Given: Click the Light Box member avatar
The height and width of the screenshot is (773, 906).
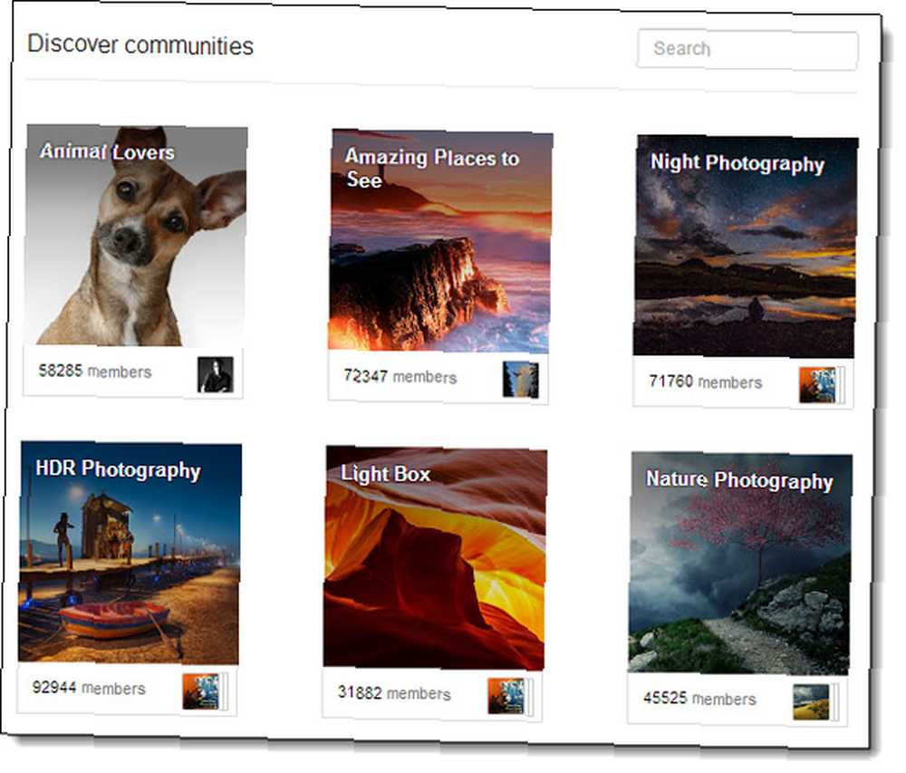Looking at the screenshot, I should pos(506,696).
